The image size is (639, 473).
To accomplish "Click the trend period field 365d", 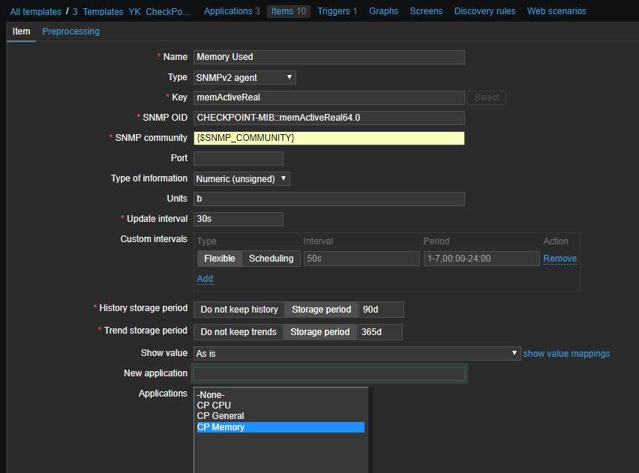I will click(x=379, y=332).
